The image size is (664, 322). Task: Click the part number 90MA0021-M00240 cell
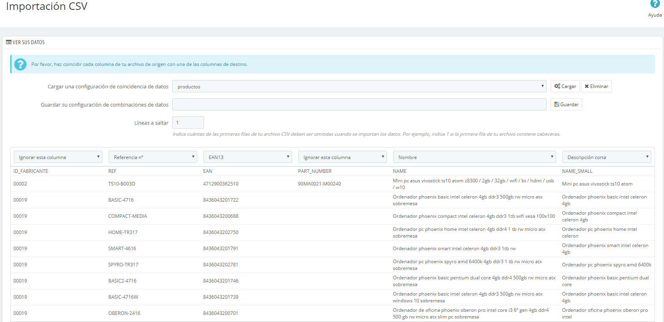pyautogui.click(x=319, y=184)
